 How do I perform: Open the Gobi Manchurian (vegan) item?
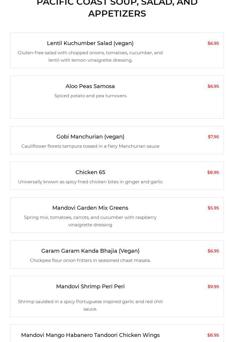(90, 137)
